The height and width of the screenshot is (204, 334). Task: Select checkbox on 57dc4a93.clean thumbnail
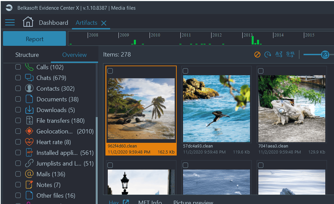pos(185,71)
